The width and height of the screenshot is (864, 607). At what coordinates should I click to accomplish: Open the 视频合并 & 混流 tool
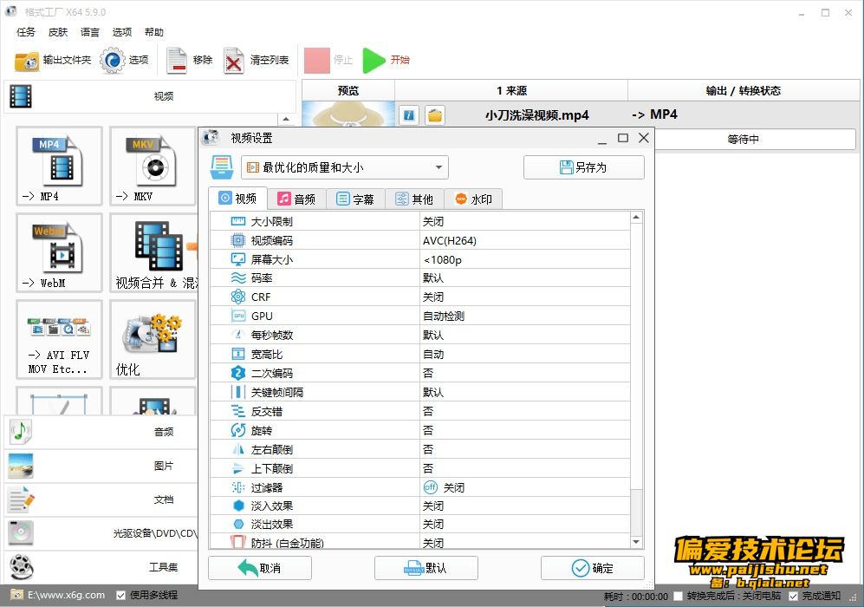point(153,252)
